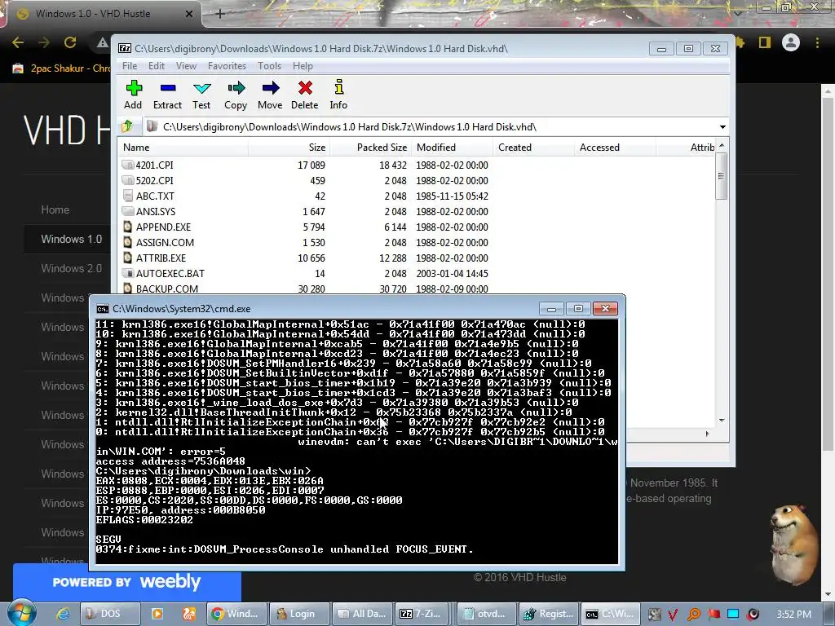The image size is (835, 626).
Task: Click the 7-Zip file list scrollbar thumb
Action: pos(722,176)
